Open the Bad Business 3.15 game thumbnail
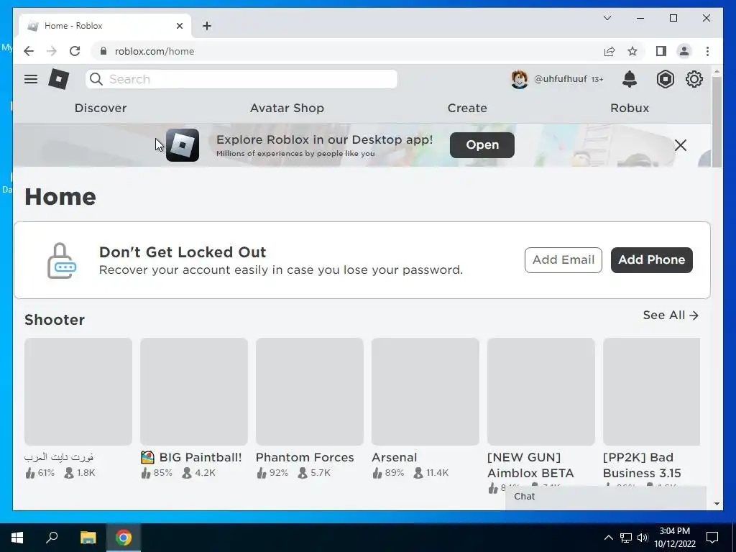 (651, 392)
